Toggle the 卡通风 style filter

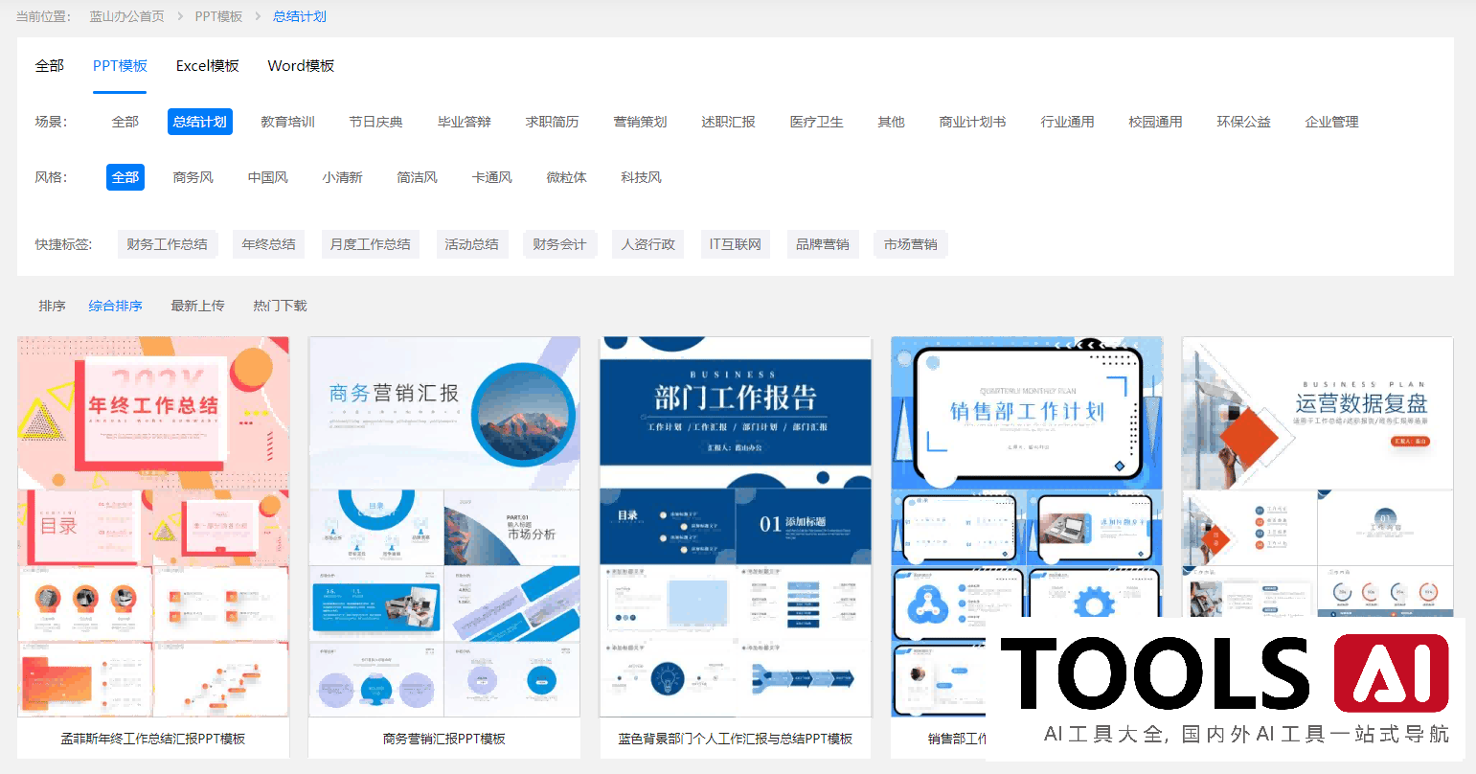[491, 177]
